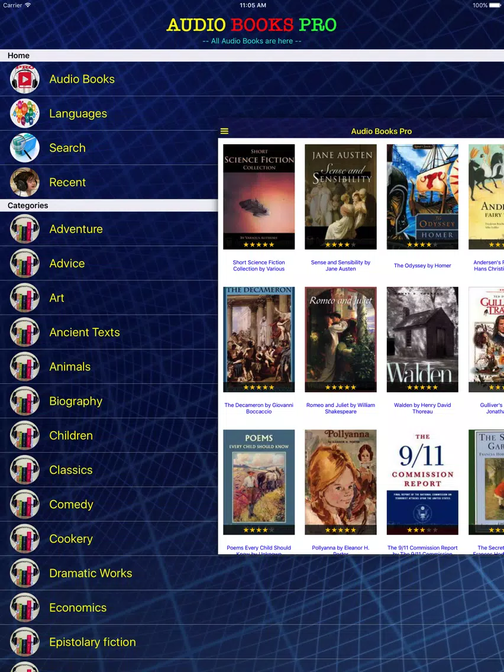This screenshot has width=504, height=672.
Task: Choose the Ancient Texts category label
Action: point(85,332)
